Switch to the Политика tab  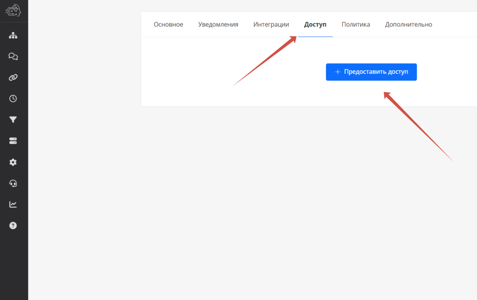356,25
